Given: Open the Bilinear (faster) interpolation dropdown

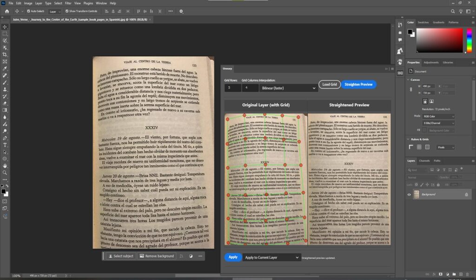Looking at the screenshot, I should [288, 88].
